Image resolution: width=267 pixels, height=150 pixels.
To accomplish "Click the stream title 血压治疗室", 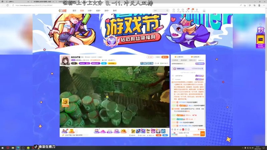I will pos(75,57).
